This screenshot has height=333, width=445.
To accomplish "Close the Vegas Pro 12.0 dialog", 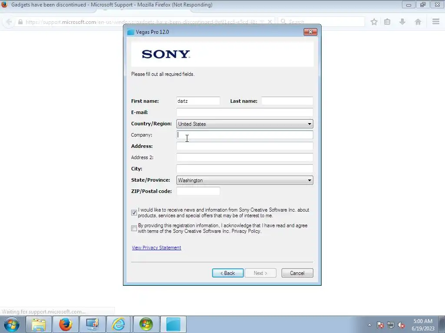I will (x=310, y=32).
